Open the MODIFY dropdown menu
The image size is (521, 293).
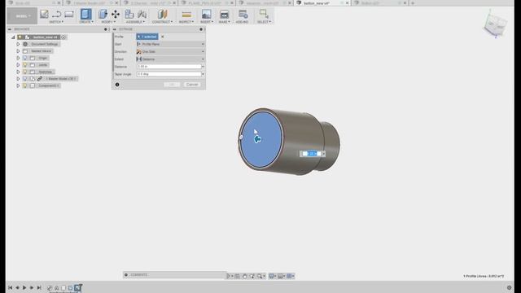tap(108, 22)
